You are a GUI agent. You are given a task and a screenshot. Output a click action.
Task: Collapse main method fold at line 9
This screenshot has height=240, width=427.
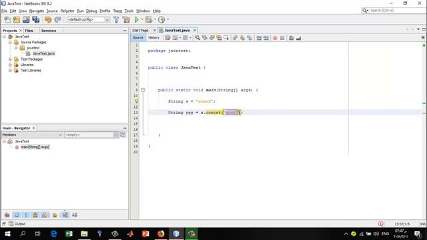(x=143, y=90)
